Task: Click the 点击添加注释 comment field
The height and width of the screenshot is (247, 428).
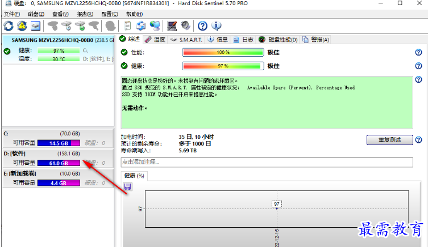Action: pyautogui.click(x=267, y=162)
